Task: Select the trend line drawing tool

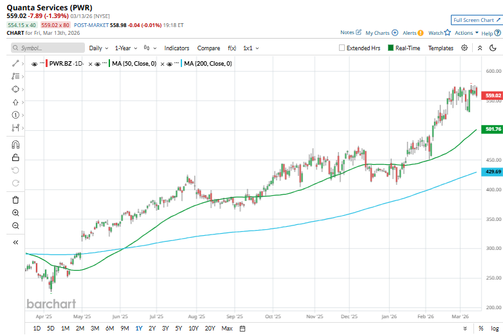Action: point(15,63)
